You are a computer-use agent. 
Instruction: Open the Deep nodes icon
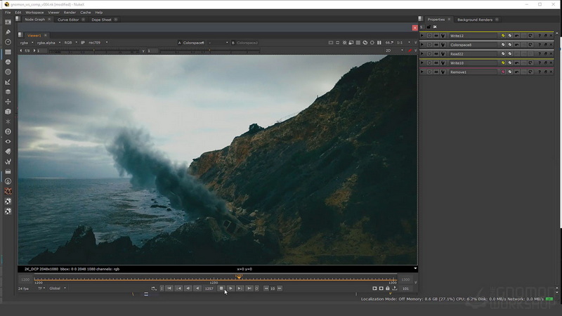[8, 131]
